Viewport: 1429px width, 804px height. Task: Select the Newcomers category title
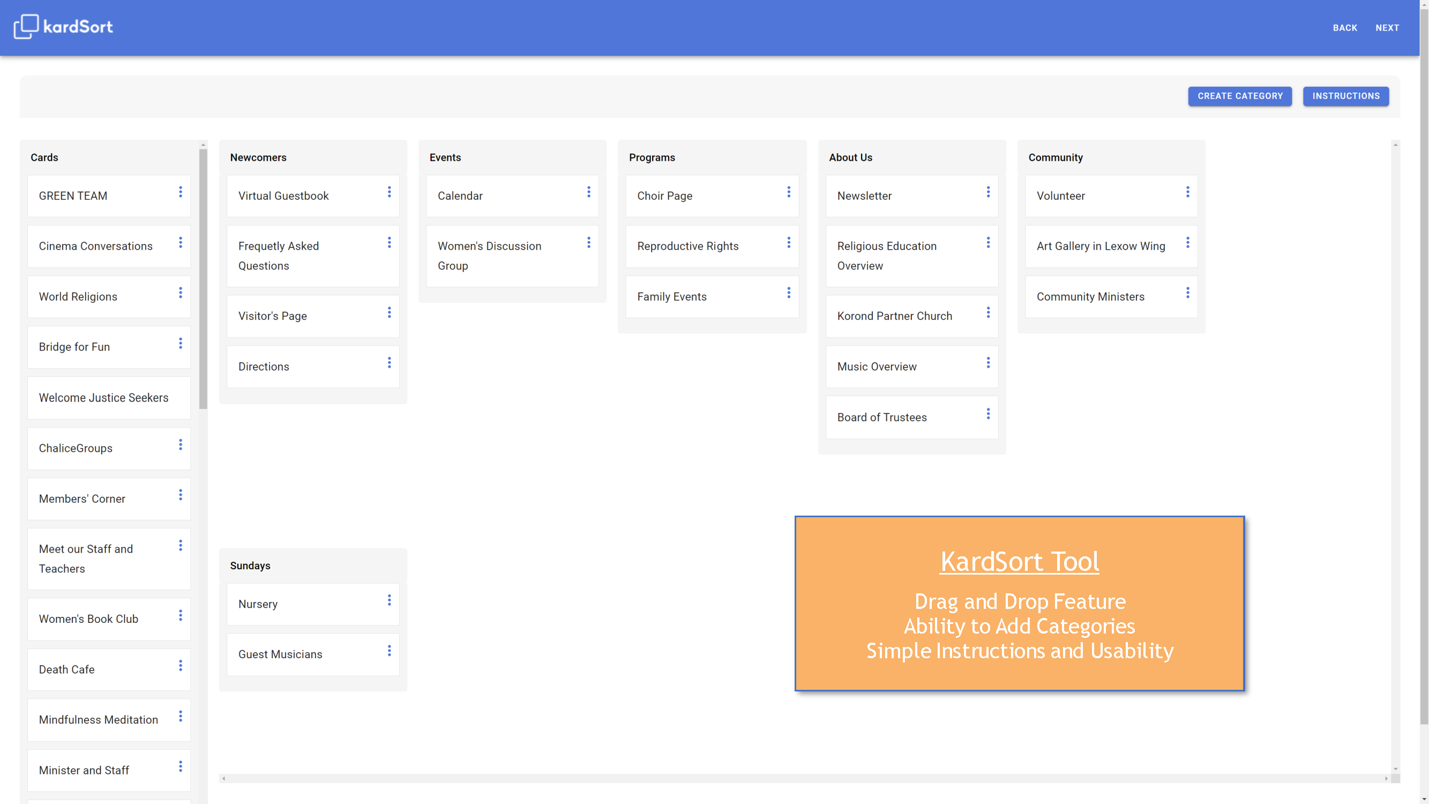(258, 158)
